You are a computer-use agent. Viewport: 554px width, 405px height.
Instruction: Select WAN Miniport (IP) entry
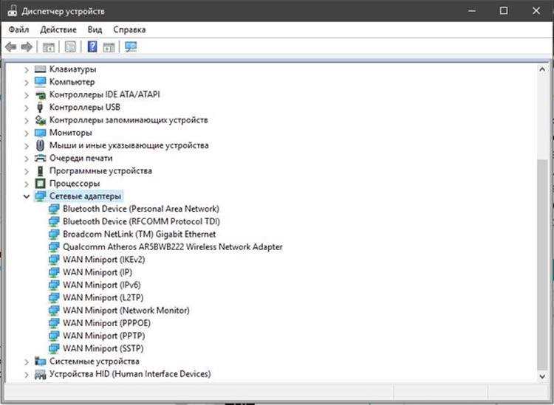pyautogui.click(x=98, y=272)
